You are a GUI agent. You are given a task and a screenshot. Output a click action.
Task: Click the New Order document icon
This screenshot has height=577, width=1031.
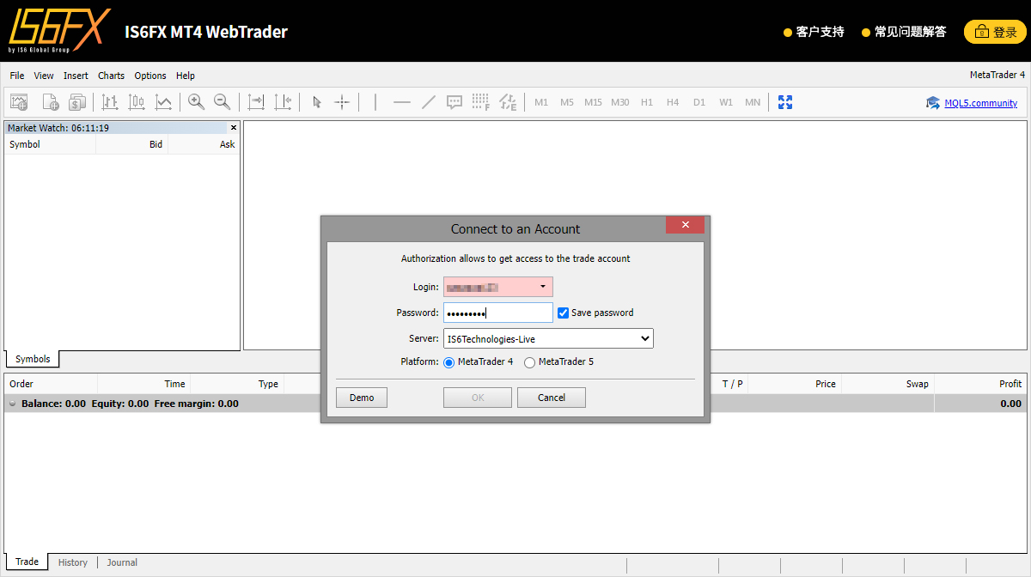coord(50,102)
